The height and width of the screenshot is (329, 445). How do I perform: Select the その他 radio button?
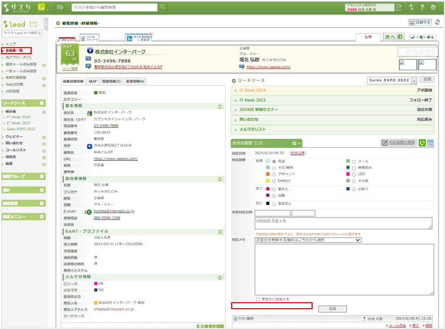pos(354,181)
